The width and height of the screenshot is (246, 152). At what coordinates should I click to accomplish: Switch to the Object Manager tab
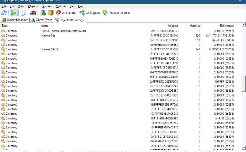point(15,20)
